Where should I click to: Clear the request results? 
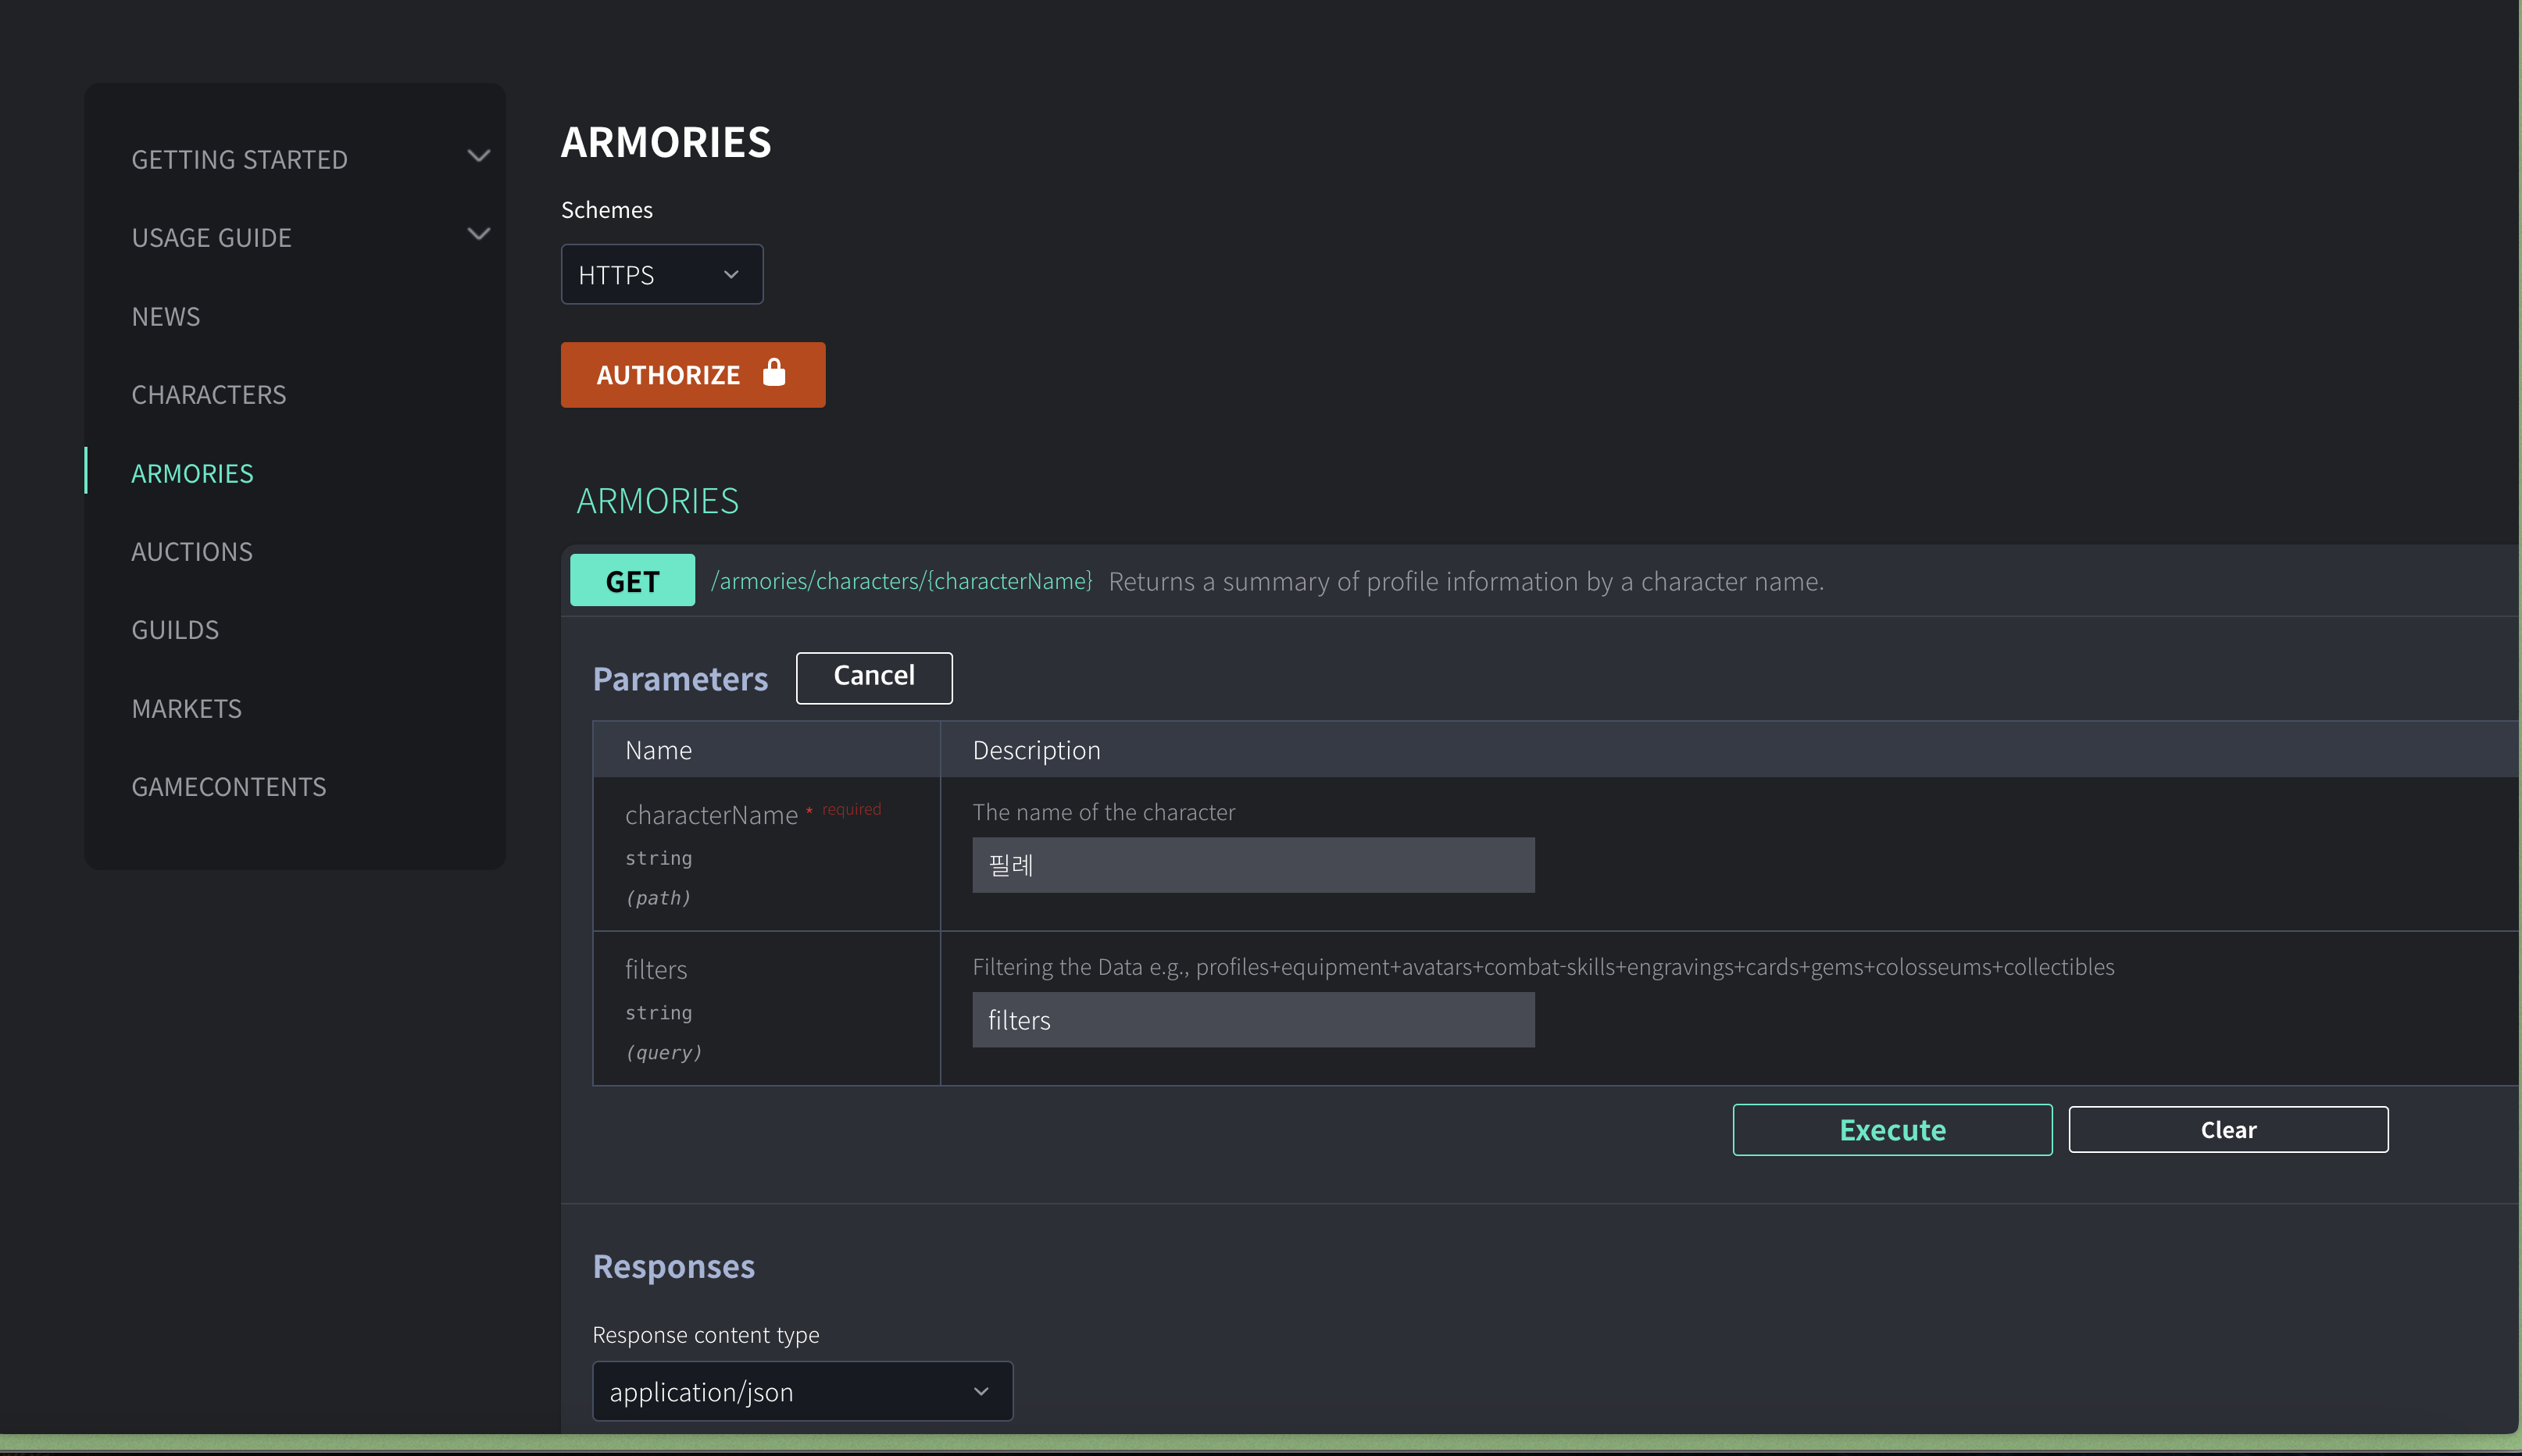coord(2228,1130)
